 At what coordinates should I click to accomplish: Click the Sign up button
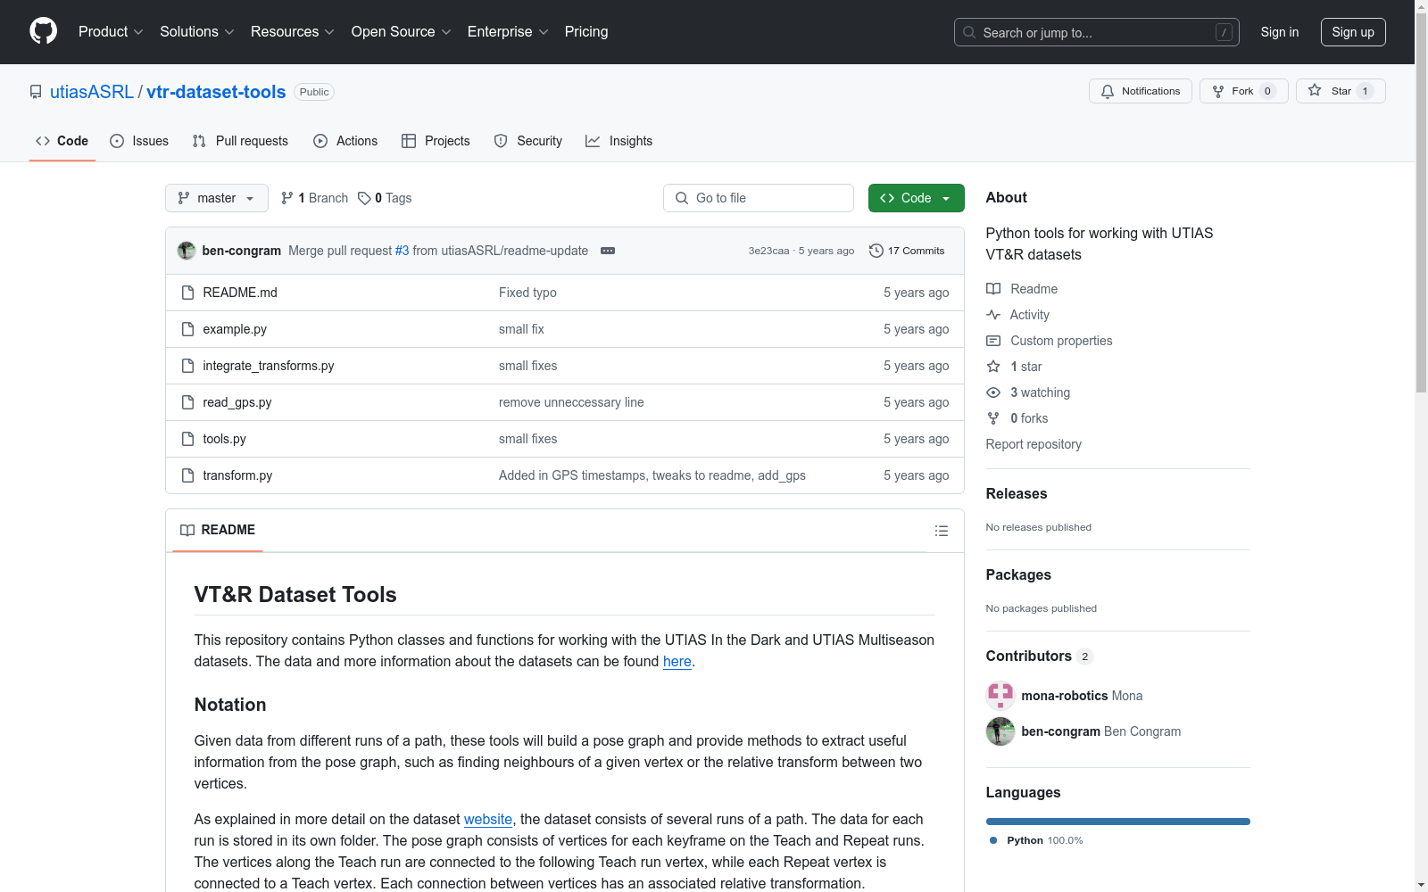[x=1353, y=32]
